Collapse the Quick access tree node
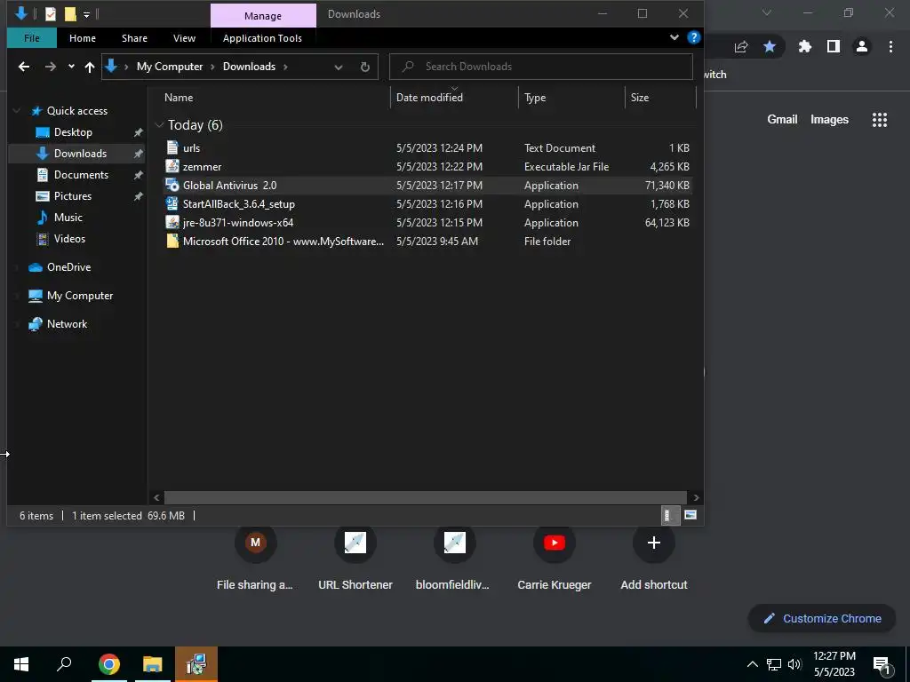The height and width of the screenshot is (682, 910). [x=17, y=111]
